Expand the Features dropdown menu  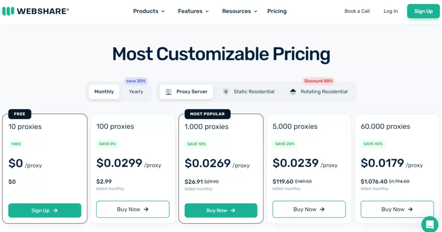(x=193, y=11)
